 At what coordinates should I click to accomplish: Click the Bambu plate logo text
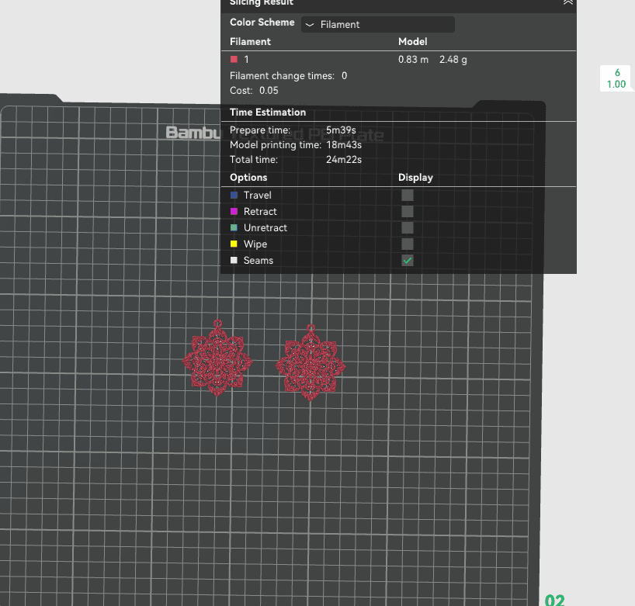coord(193,133)
